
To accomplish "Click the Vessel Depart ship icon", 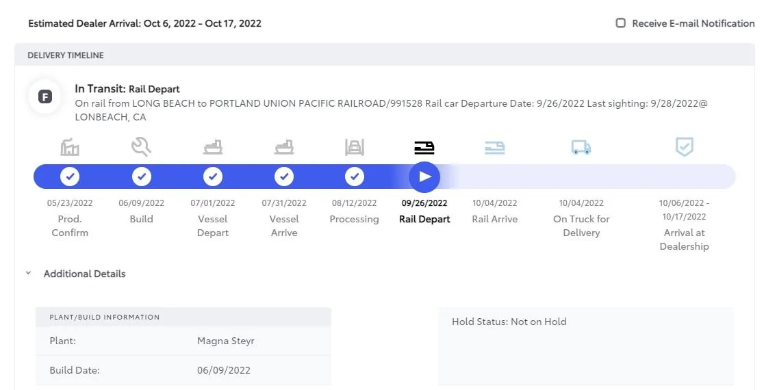I will click(x=213, y=147).
